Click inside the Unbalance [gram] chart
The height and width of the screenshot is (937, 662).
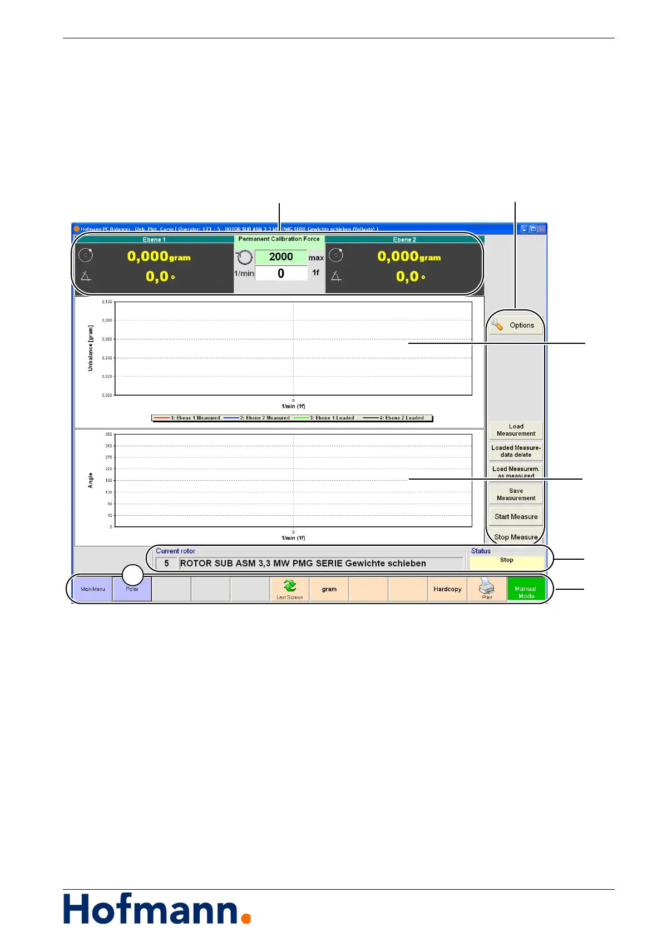[293, 348]
